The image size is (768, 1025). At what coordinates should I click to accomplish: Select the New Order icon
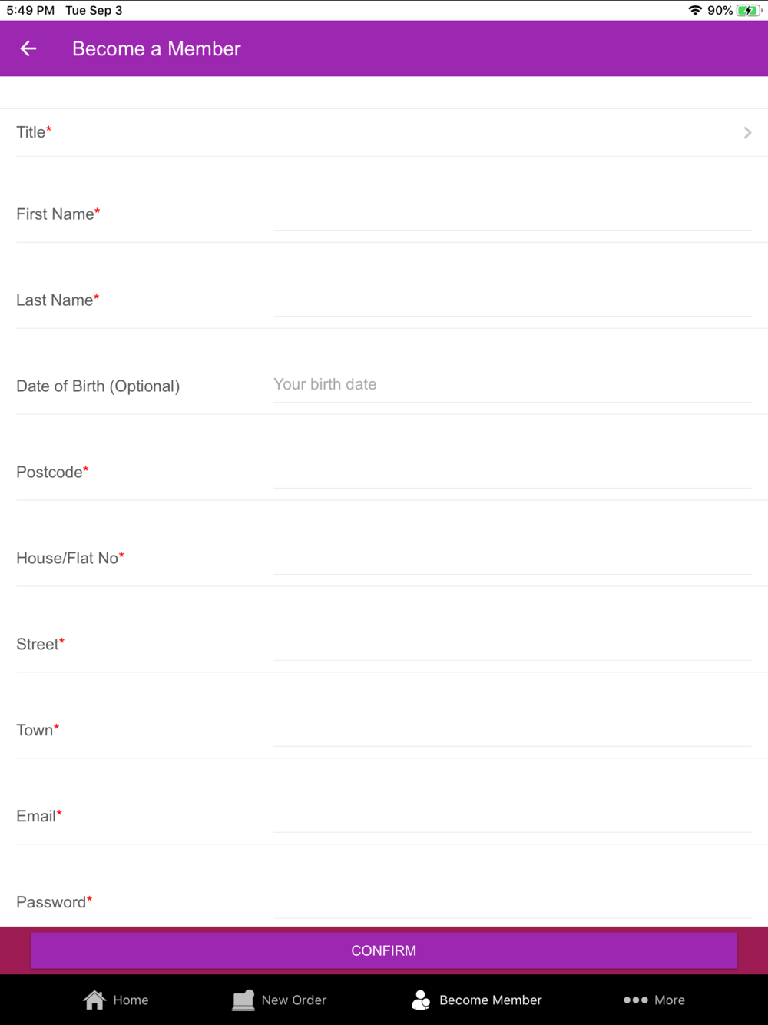click(243, 1000)
